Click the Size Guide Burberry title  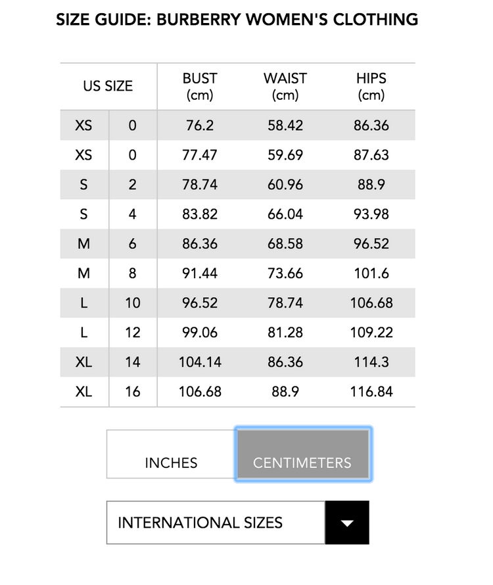tap(237, 19)
